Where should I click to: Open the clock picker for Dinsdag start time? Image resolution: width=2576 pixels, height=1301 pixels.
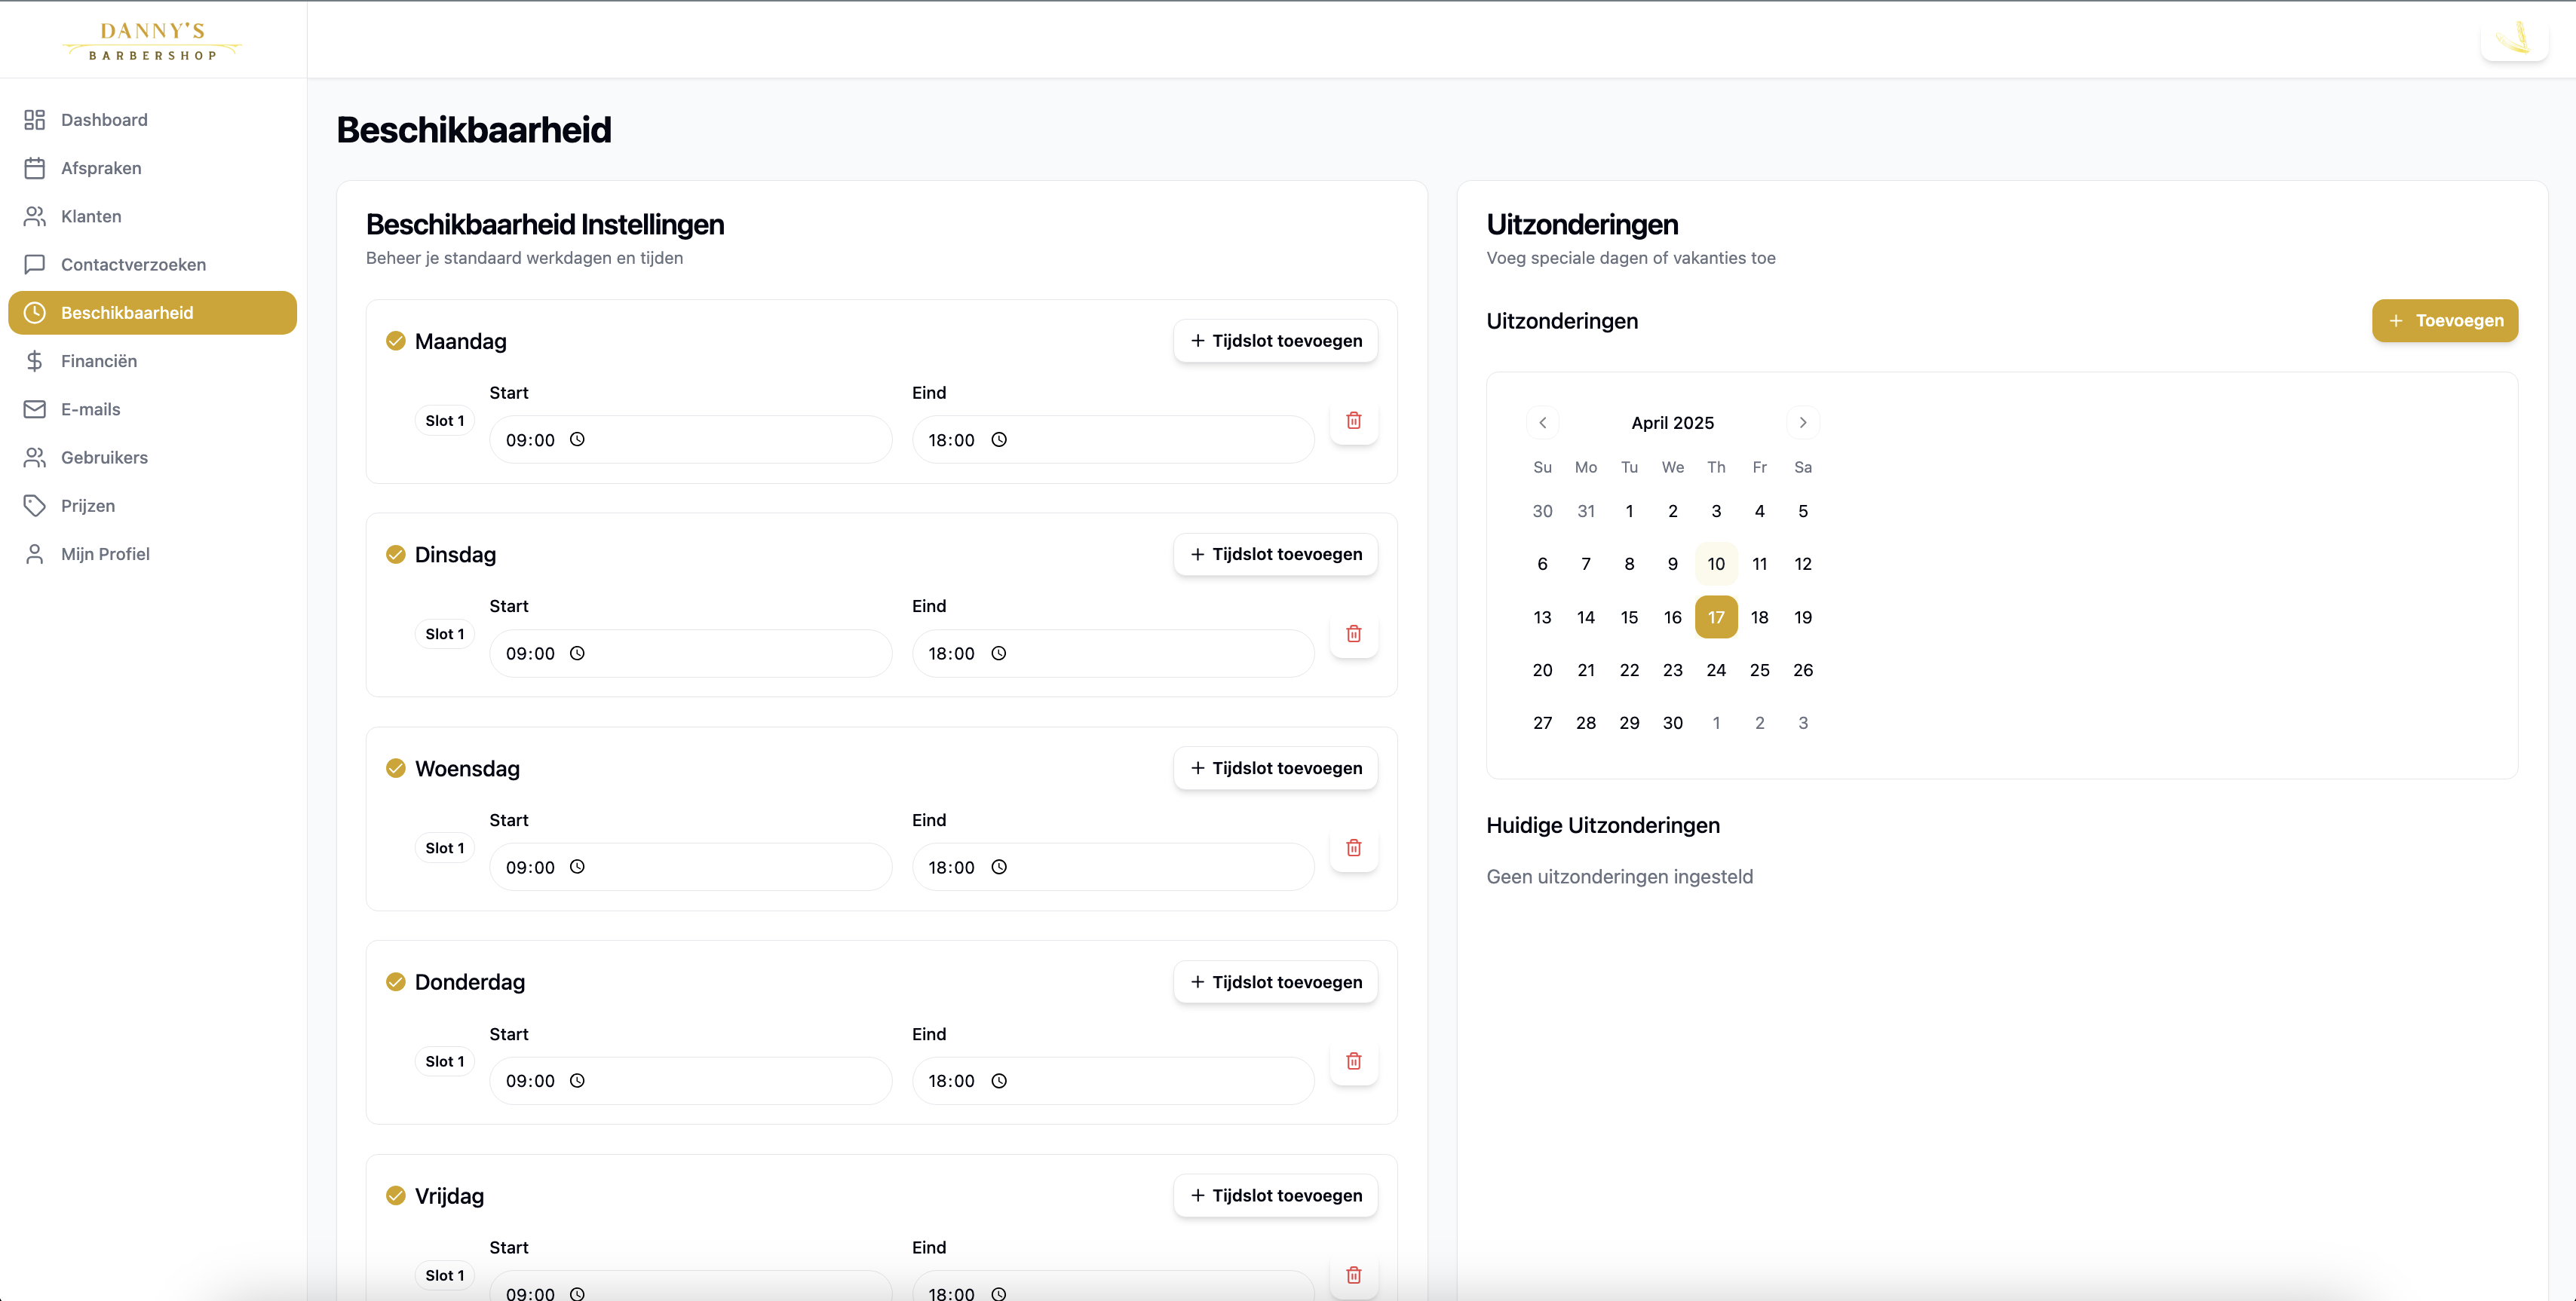tap(577, 654)
